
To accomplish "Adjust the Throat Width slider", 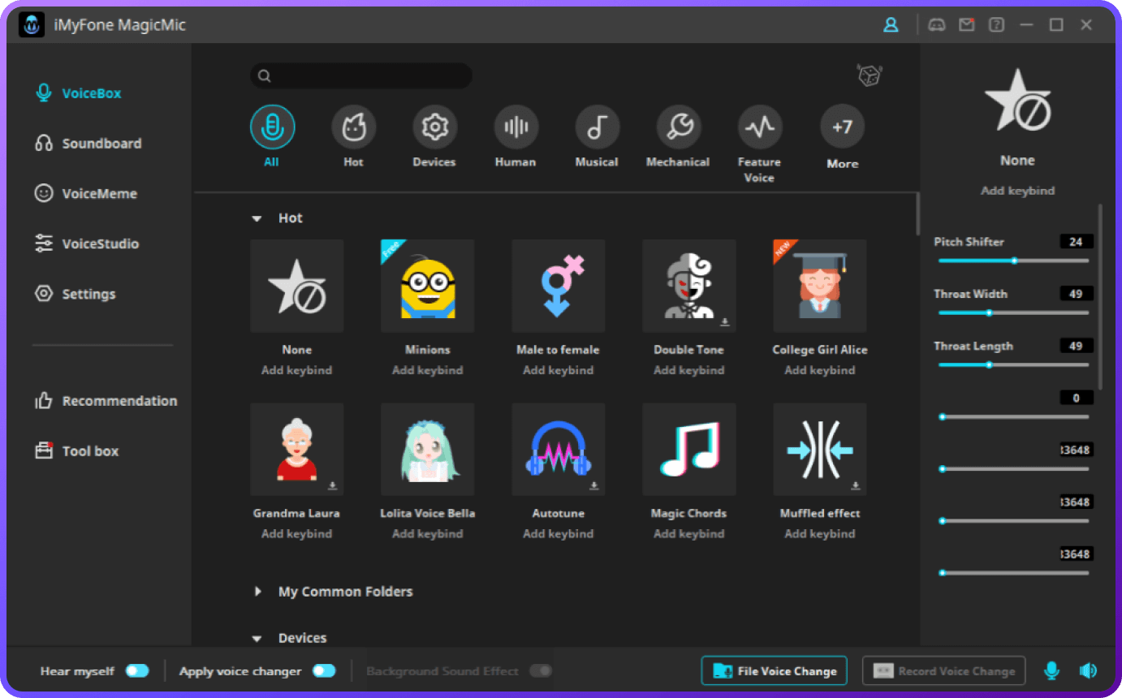I will pyautogui.click(x=1013, y=312).
